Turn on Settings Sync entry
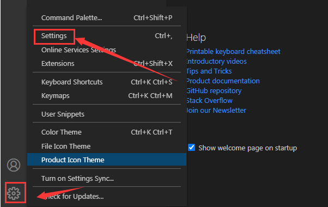Image resolution: width=328 pixels, height=207 pixels. 107,178
